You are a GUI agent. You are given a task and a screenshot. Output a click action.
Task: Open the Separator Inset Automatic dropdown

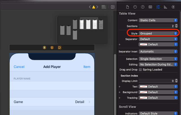pyautogui.click(x=158, y=52)
